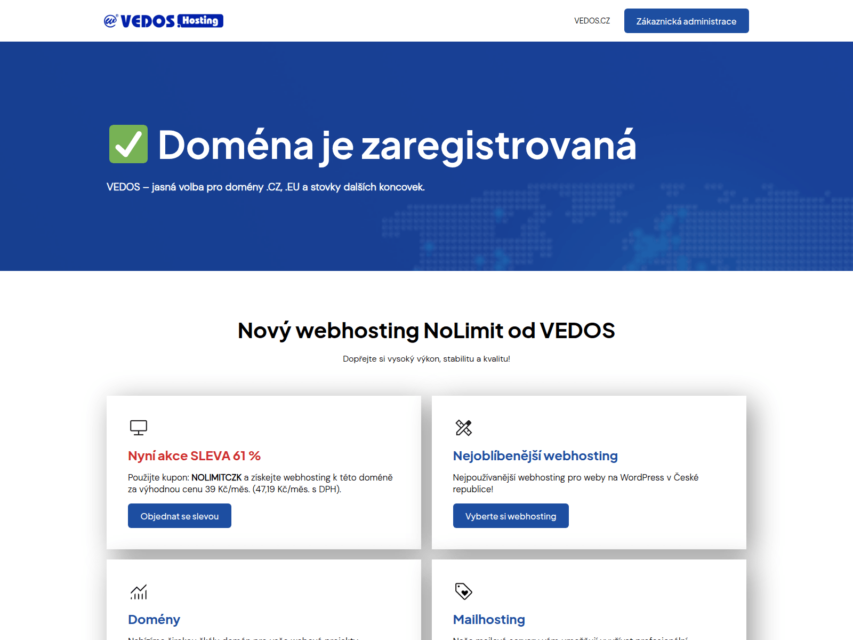The width and height of the screenshot is (853, 640).
Task: Open Zákaznická administrace
Action: (687, 21)
